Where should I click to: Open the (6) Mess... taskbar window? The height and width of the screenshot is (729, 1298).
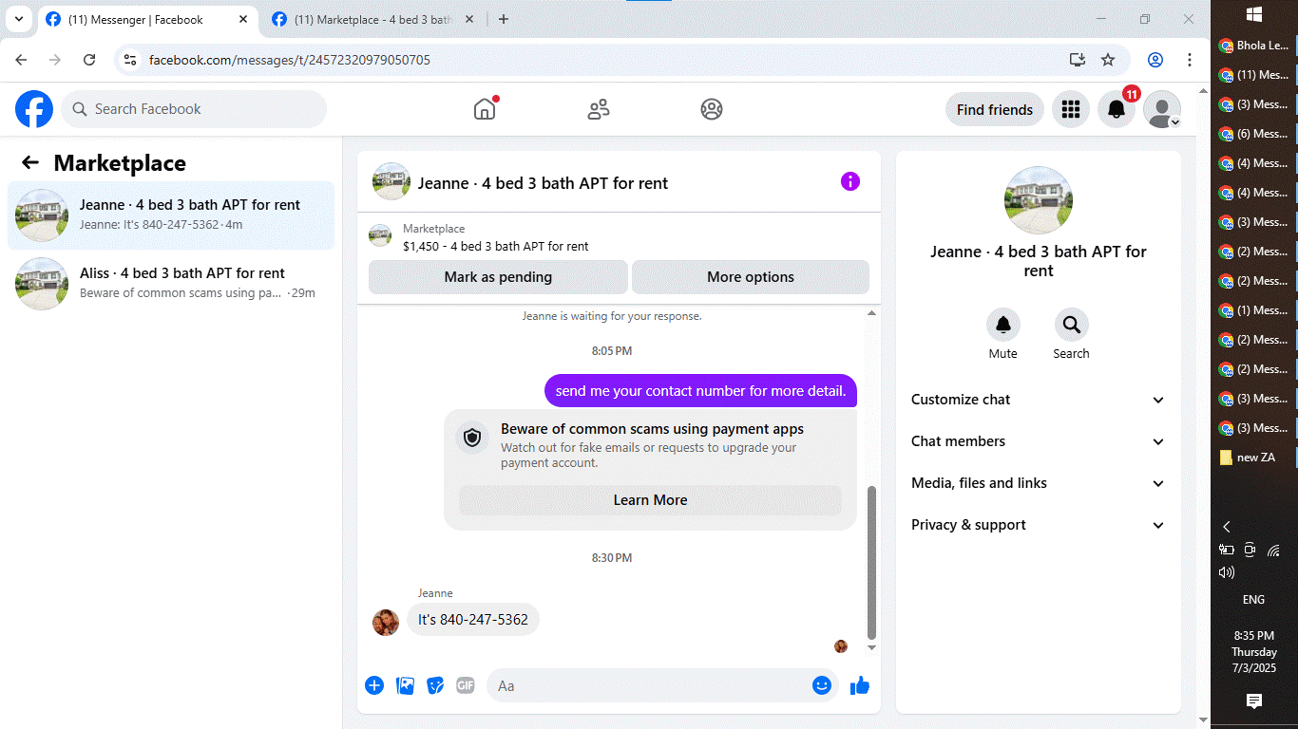coord(1253,134)
